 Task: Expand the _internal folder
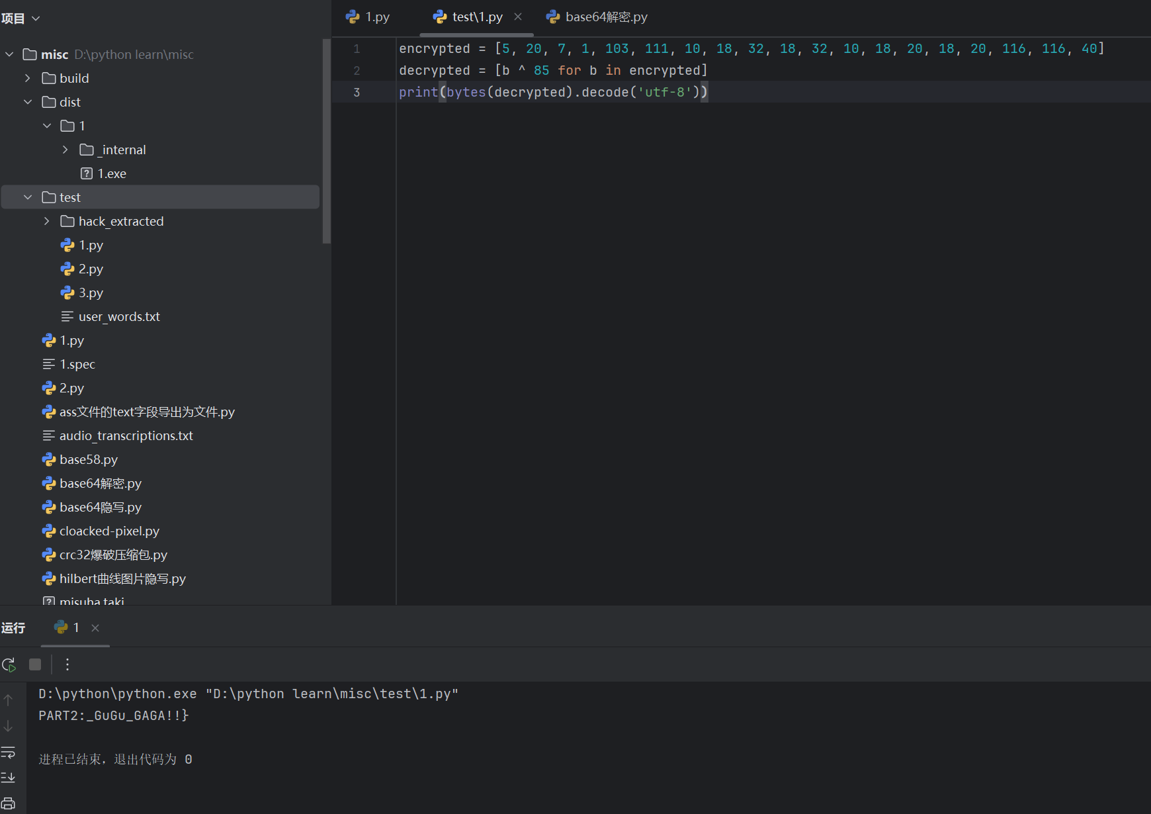(x=65, y=150)
